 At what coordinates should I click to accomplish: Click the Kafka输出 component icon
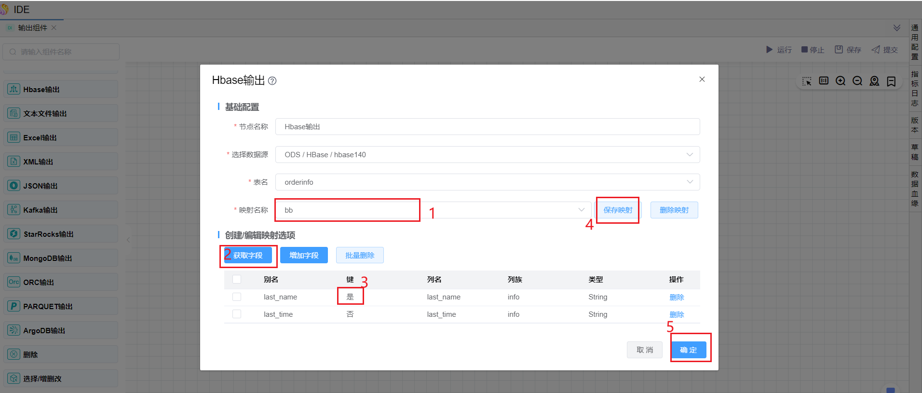(x=14, y=210)
